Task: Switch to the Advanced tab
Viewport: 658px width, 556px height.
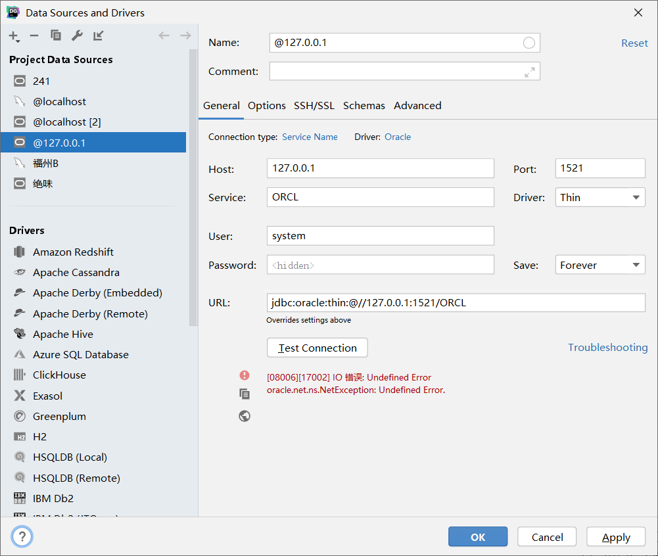Action: tap(417, 106)
